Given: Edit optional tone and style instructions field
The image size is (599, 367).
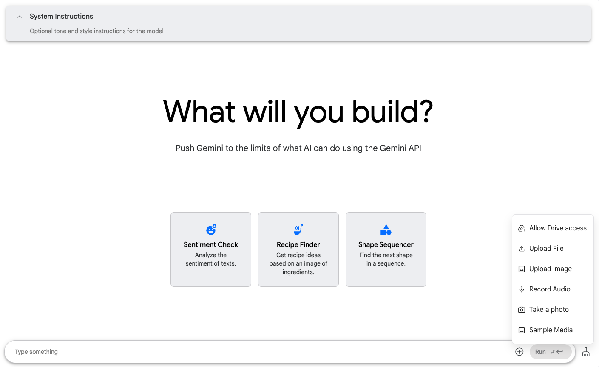Looking at the screenshot, I should tap(97, 31).
